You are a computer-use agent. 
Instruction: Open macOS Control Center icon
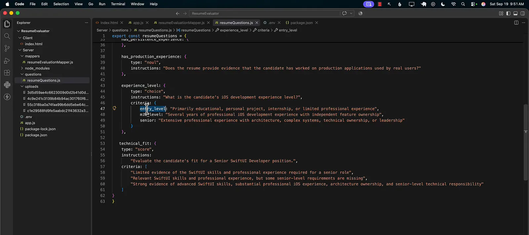click(474, 4)
